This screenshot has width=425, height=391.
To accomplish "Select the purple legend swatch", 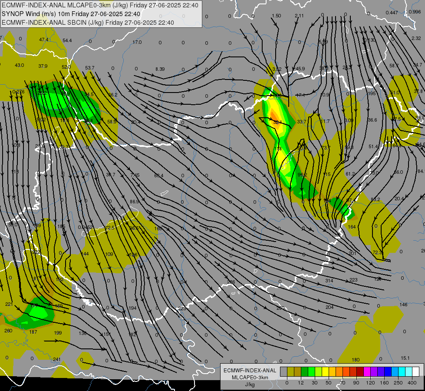I will click(374, 371).
